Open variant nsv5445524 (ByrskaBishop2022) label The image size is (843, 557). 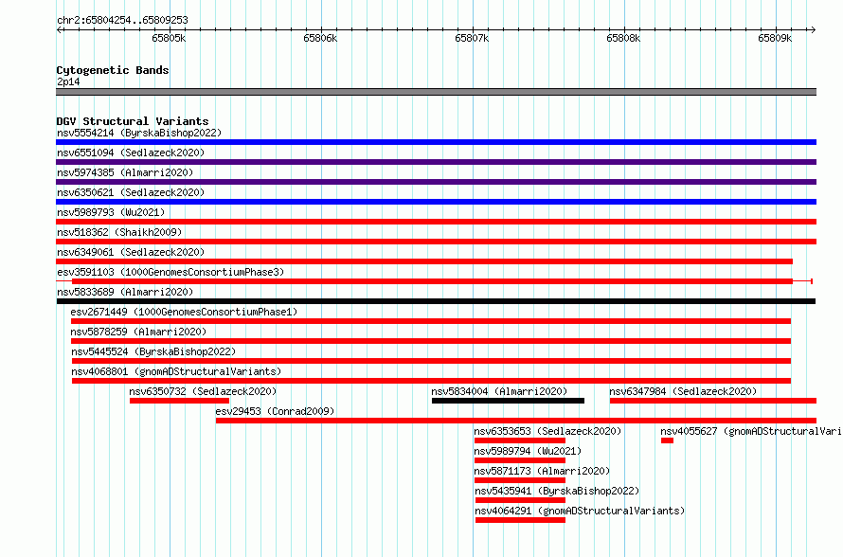tap(153, 351)
